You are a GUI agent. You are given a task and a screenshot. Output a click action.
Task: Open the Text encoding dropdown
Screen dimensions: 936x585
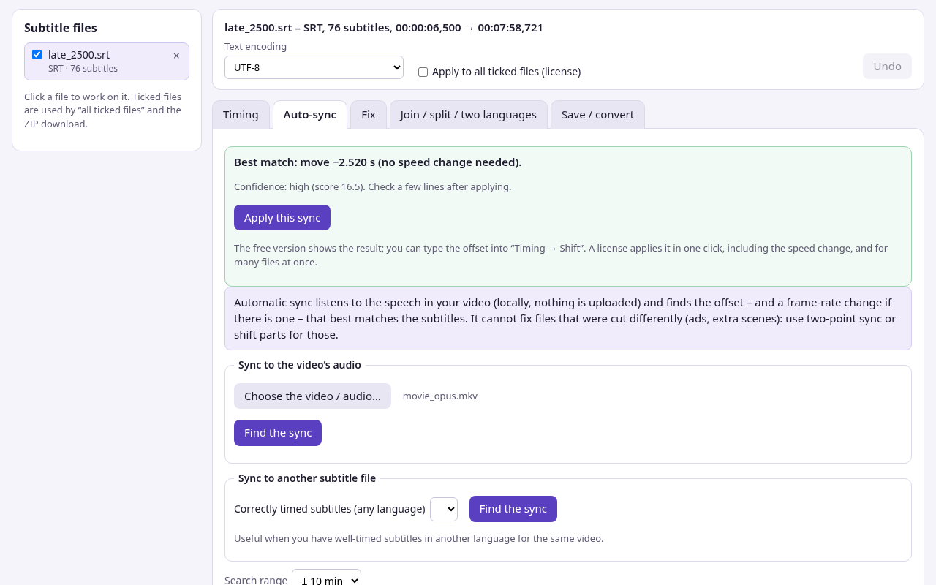(314, 67)
